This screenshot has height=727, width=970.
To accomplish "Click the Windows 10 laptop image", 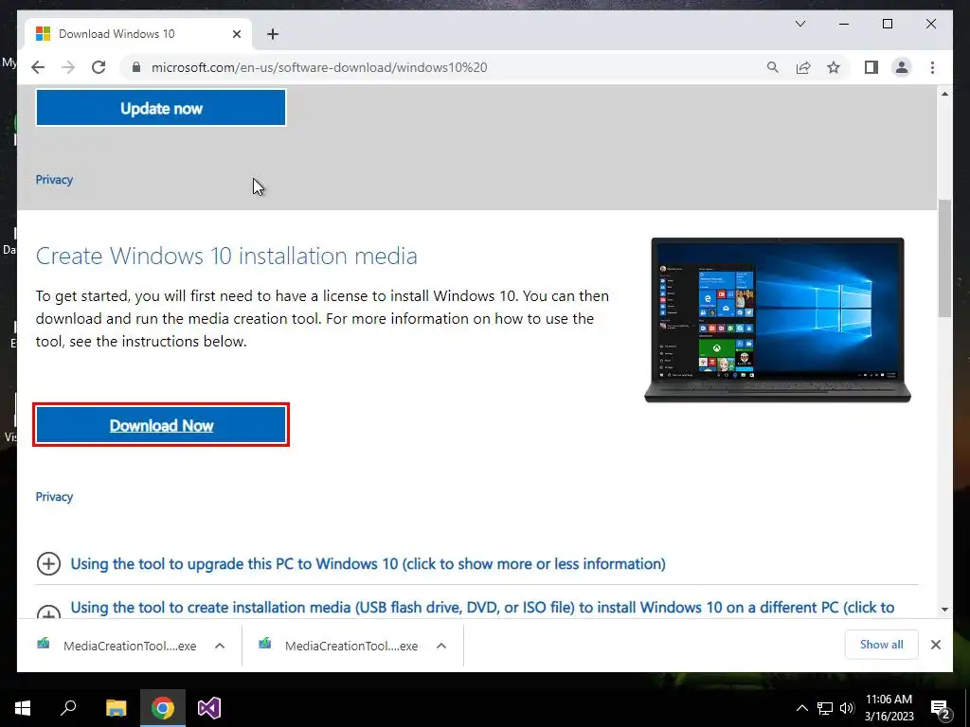I will click(x=778, y=320).
